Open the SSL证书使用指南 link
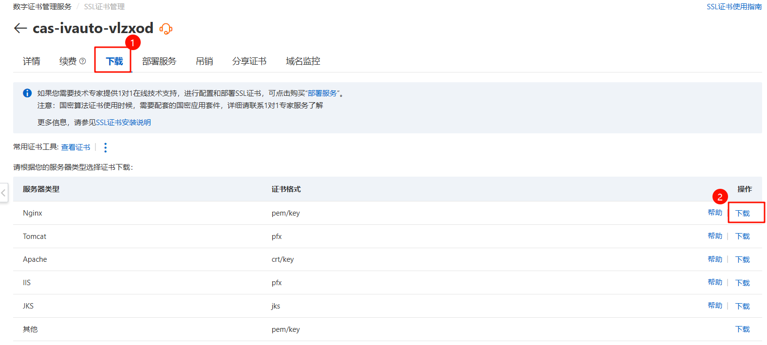The image size is (767, 345). coord(734,7)
